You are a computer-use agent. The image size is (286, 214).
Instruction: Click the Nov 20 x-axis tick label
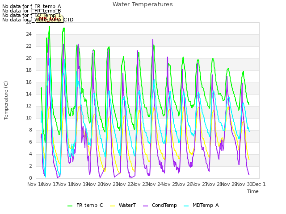point(95,184)
